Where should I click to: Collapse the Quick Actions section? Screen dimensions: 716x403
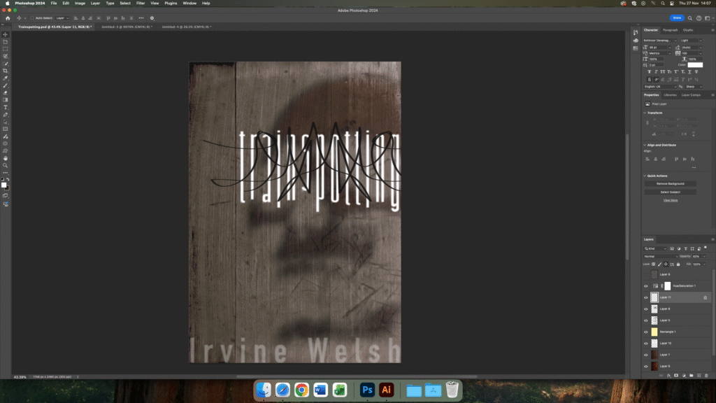pyautogui.click(x=645, y=176)
